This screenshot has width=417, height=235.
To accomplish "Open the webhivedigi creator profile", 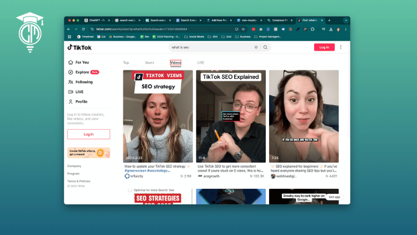I will (x=284, y=176).
